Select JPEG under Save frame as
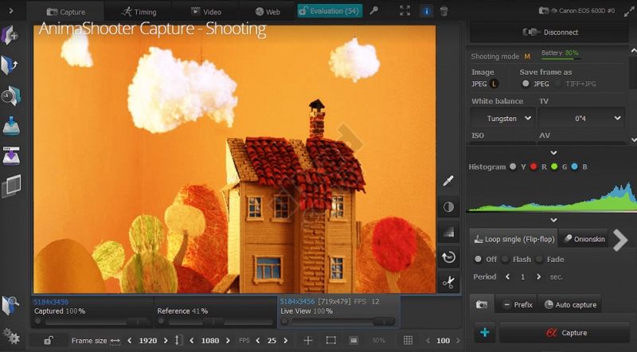Viewport: 637px width, 352px height. 526,84
